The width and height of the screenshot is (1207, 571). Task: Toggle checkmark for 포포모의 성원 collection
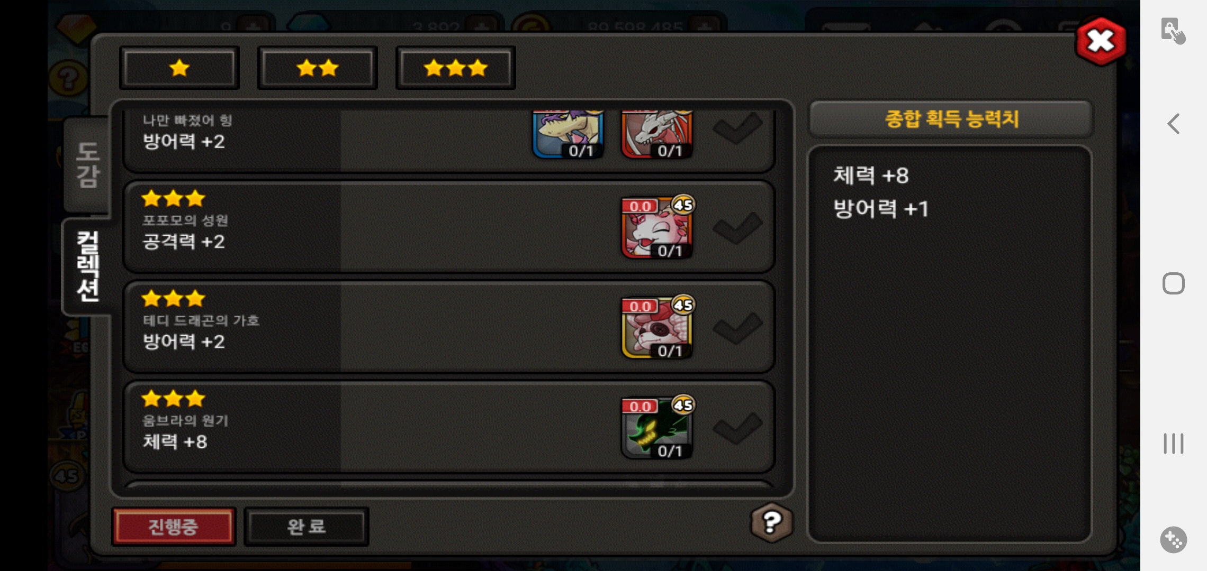click(737, 228)
